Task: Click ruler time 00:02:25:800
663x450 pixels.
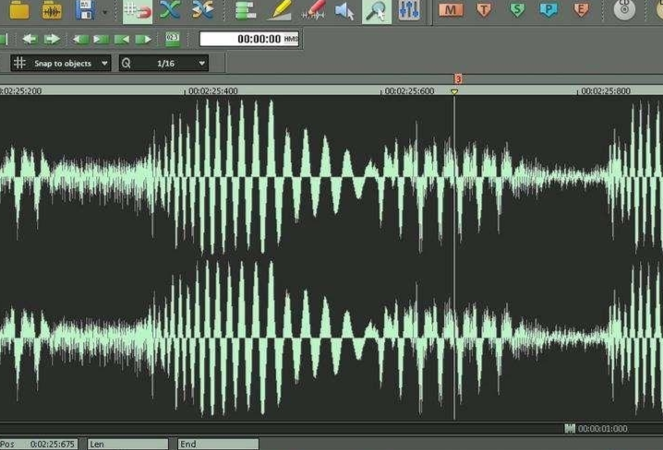Action: [x=606, y=90]
